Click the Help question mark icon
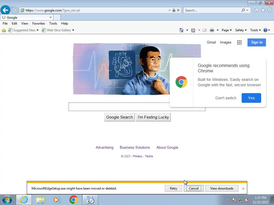 pyautogui.click(x=265, y=30)
